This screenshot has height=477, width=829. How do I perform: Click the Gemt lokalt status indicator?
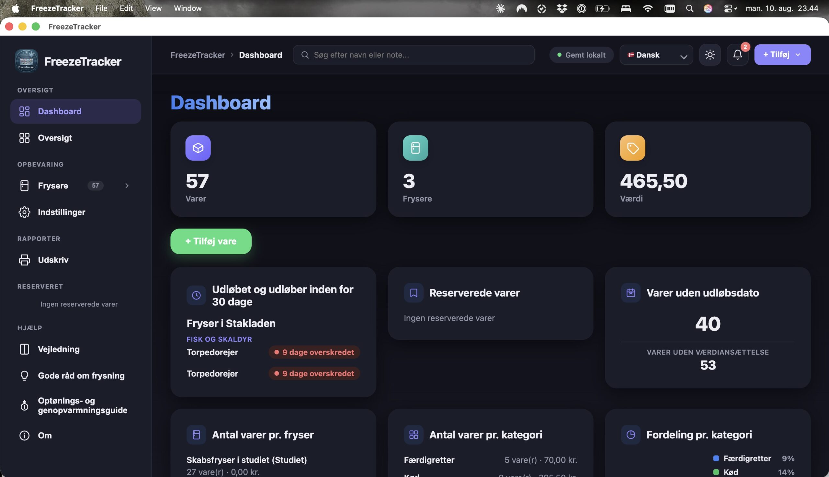point(581,55)
